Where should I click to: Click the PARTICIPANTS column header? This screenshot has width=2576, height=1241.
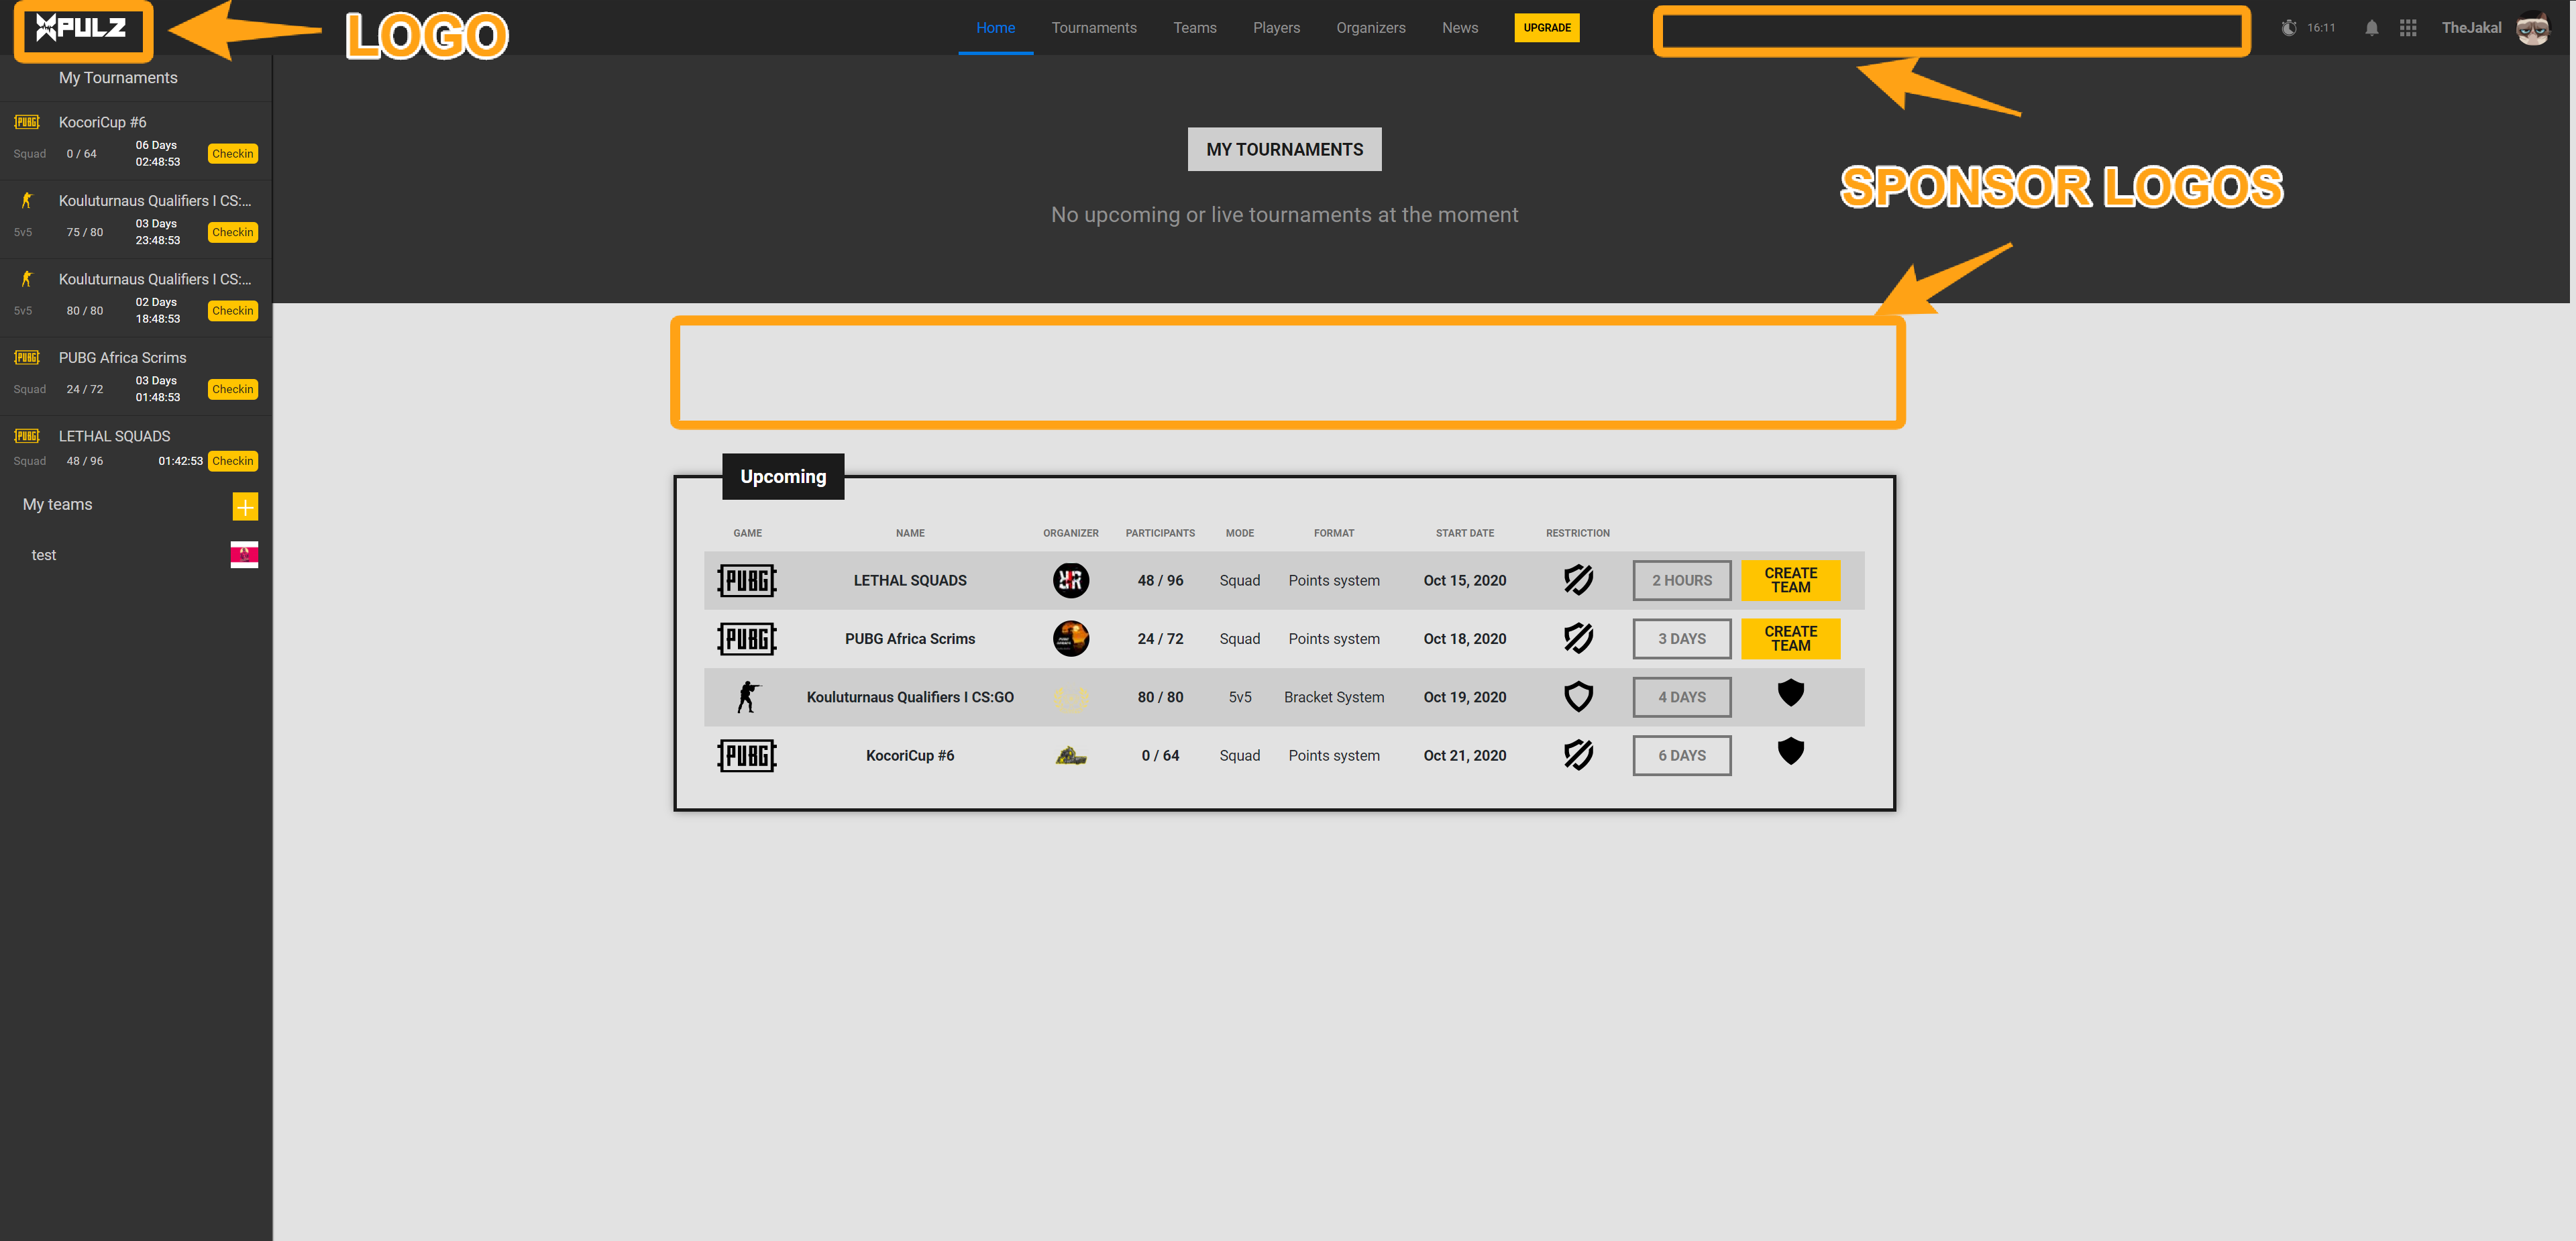(1160, 533)
